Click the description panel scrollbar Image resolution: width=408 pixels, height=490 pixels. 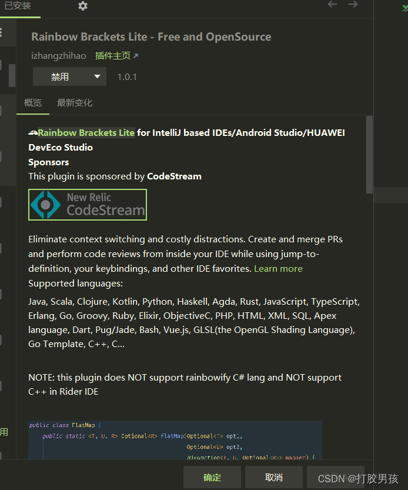[x=369, y=155]
